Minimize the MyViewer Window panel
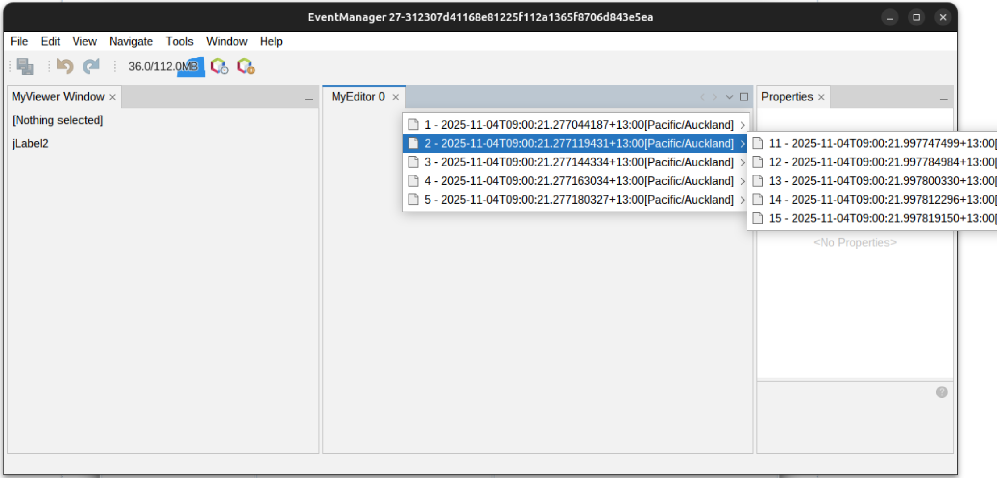 [309, 99]
